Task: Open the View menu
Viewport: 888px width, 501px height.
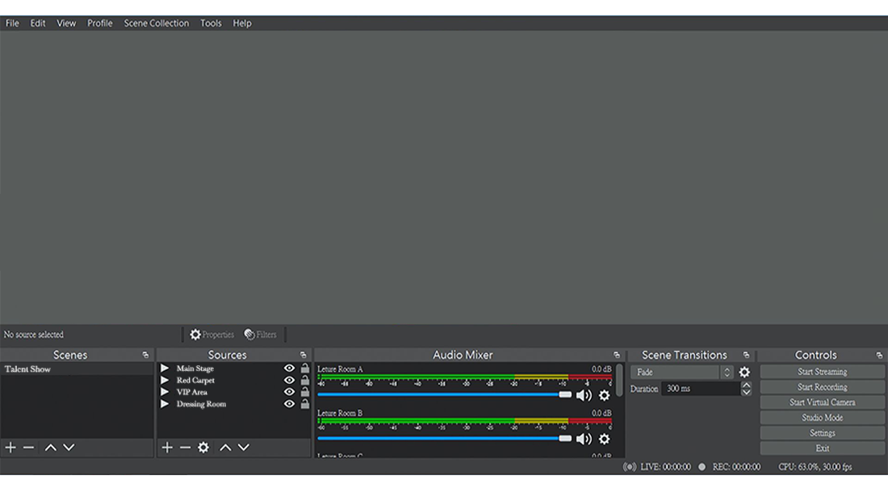Action: pos(65,23)
